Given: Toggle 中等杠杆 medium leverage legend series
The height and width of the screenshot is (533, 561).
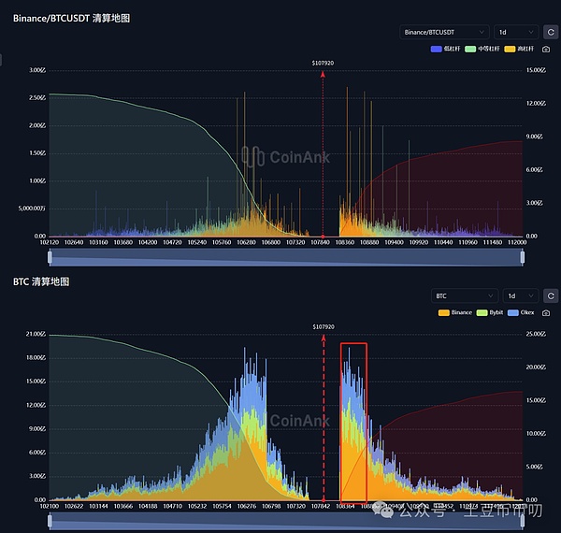Looking at the screenshot, I should point(482,49).
